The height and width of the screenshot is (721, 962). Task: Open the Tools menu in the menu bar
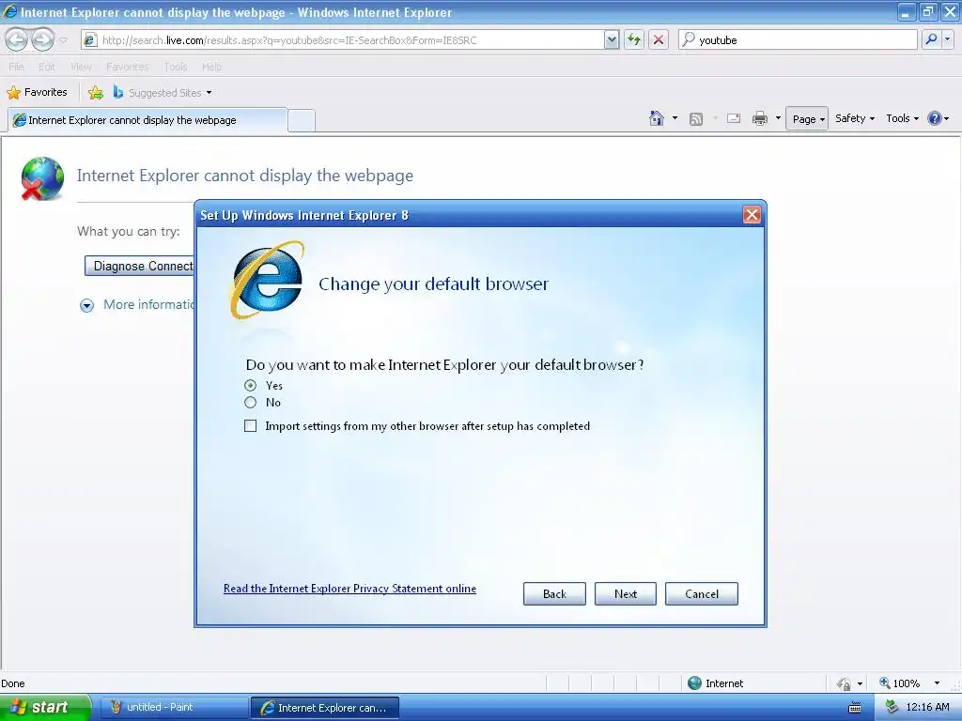click(176, 67)
